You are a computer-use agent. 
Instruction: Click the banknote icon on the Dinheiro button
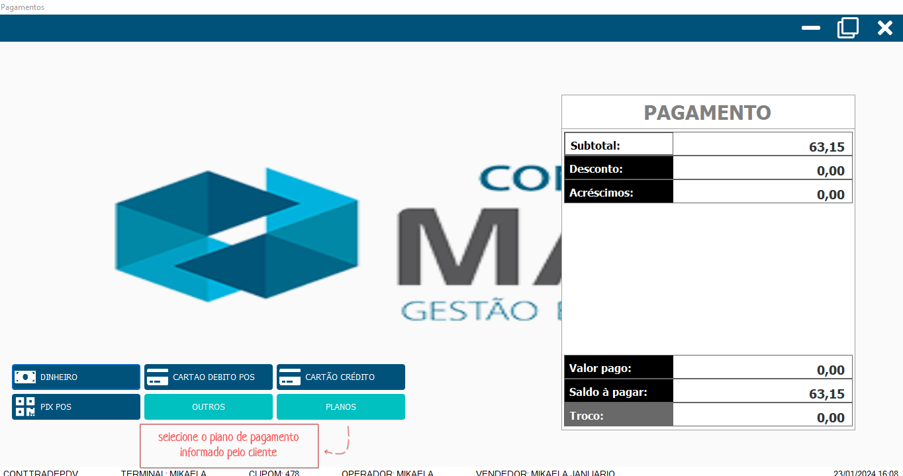(x=25, y=377)
